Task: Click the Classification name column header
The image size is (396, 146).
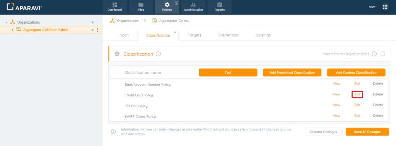Action: pos(143,73)
